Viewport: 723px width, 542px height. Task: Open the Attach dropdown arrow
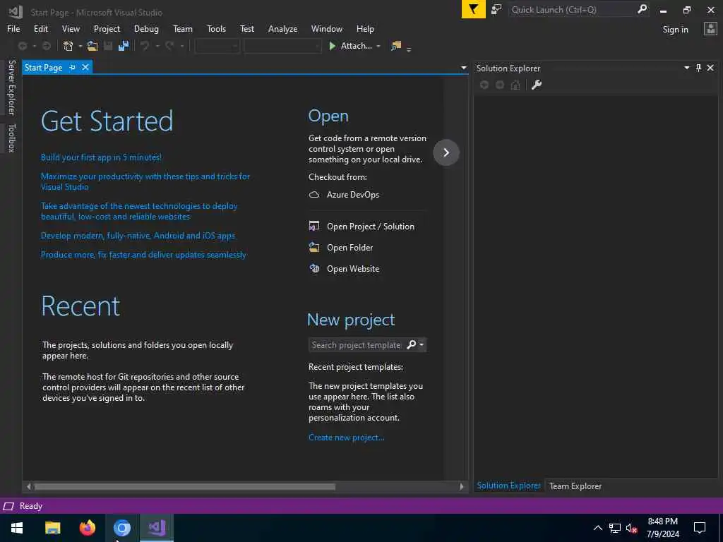378,46
